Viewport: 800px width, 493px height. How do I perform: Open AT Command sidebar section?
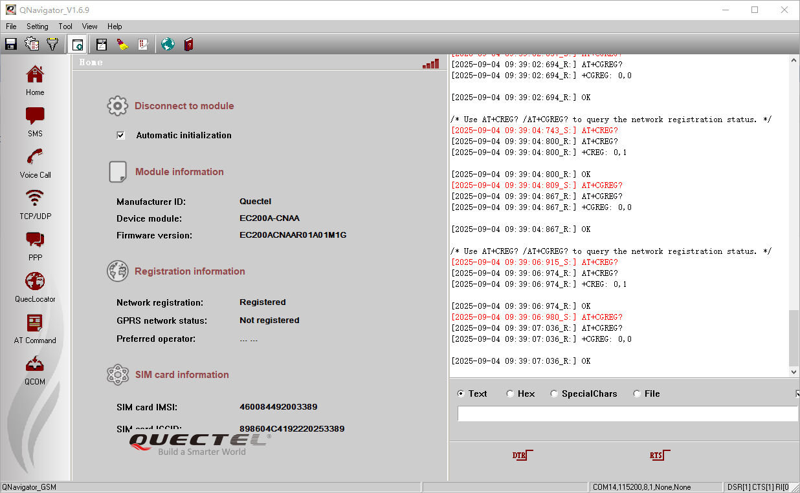35,328
